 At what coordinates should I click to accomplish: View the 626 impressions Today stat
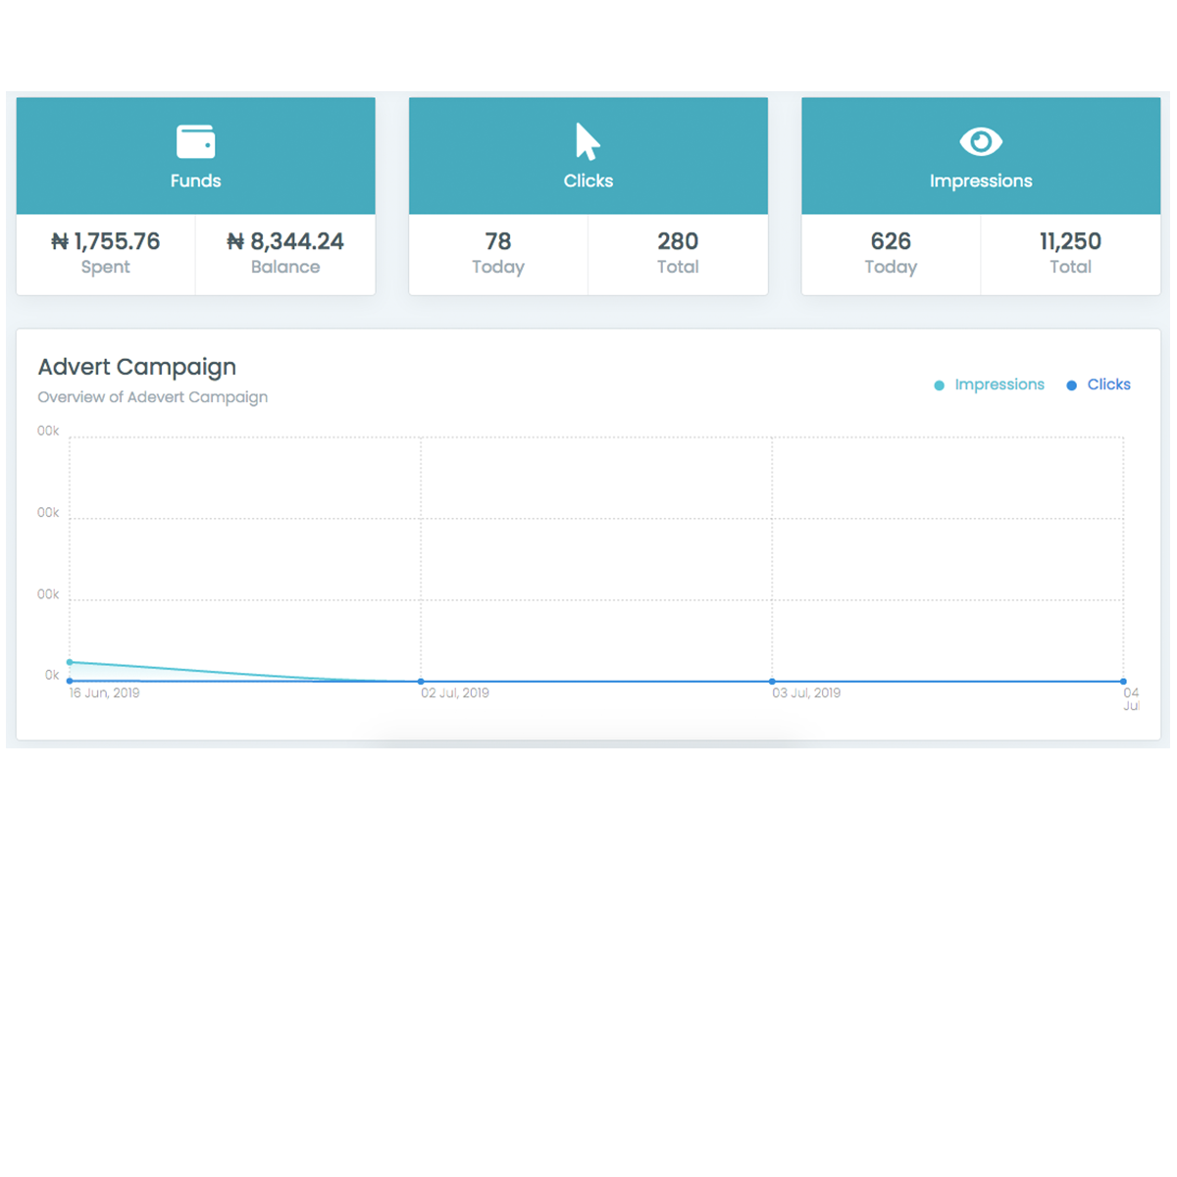[891, 241]
